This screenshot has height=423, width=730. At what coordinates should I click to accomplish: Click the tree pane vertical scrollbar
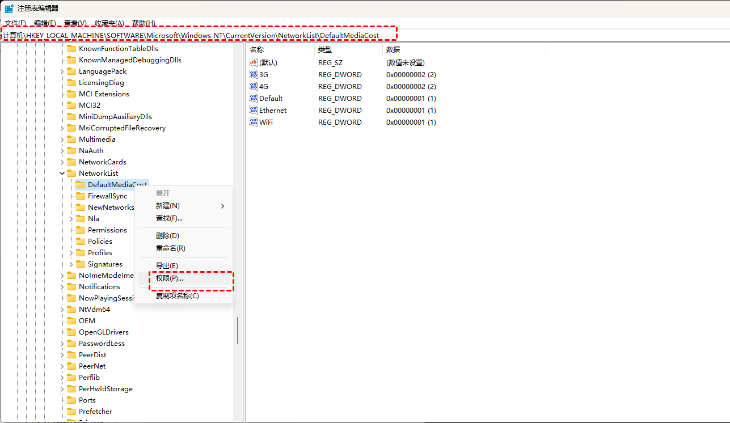237,330
